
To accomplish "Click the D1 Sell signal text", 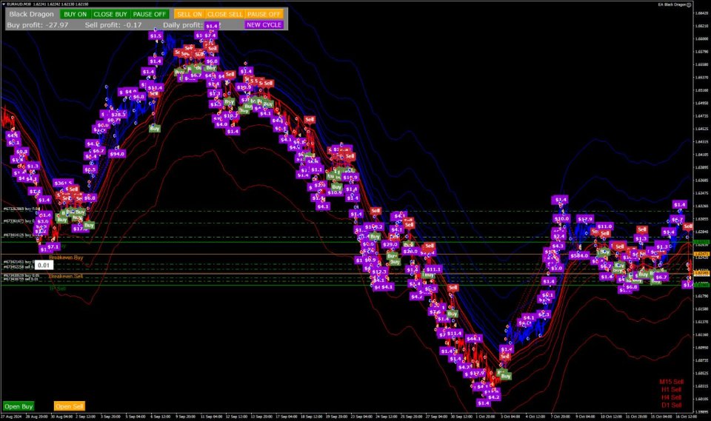I will (672, 405).
